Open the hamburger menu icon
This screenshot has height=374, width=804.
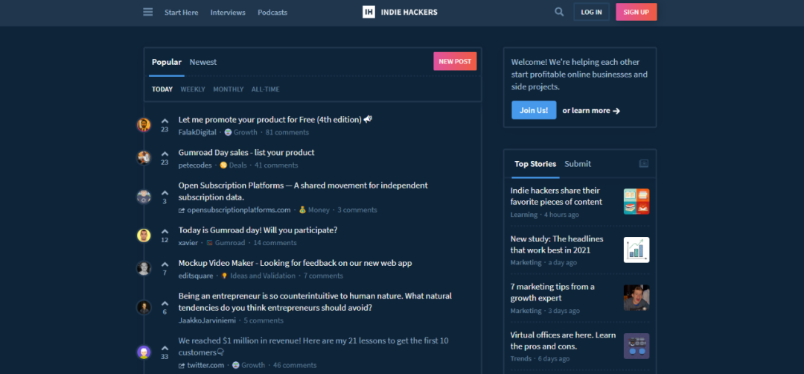click(147, 12)
